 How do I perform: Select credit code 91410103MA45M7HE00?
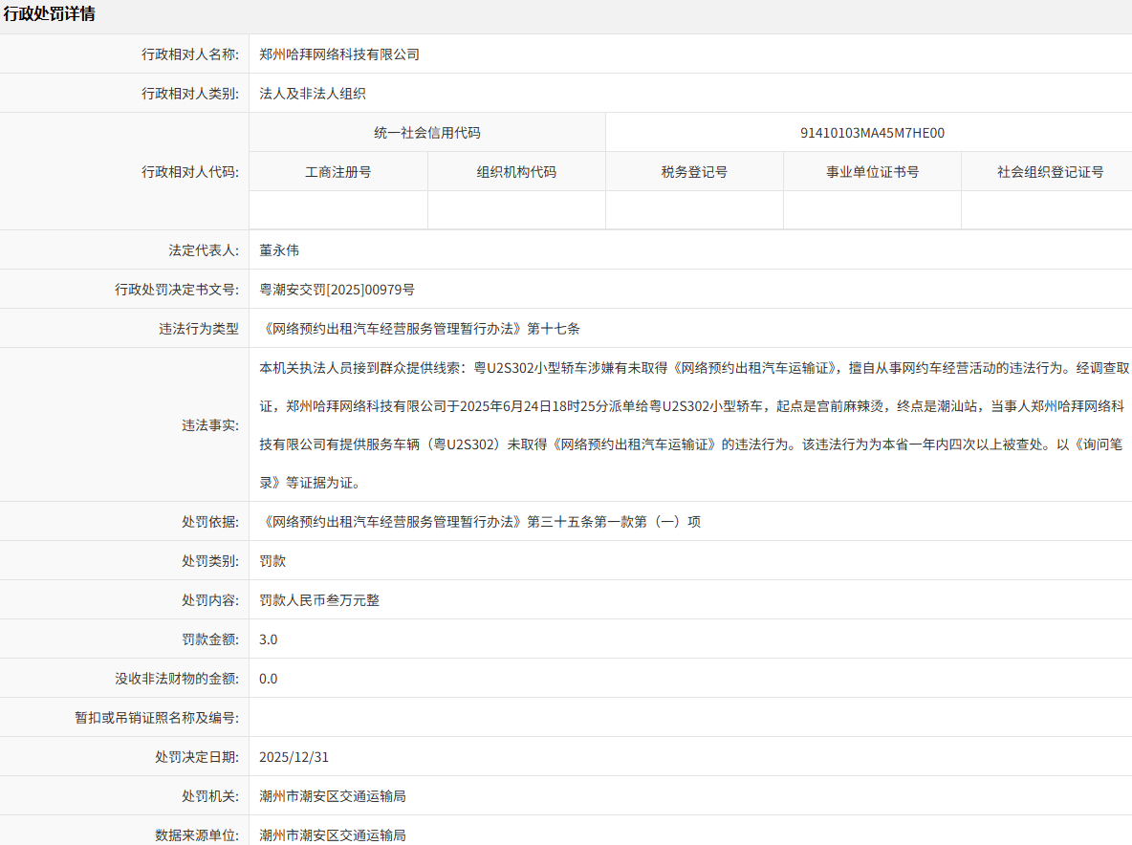pos(872,133)
